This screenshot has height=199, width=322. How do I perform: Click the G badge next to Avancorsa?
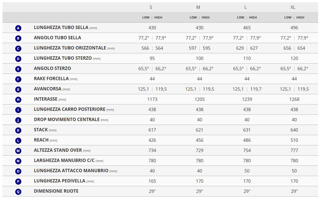(18, 89)
